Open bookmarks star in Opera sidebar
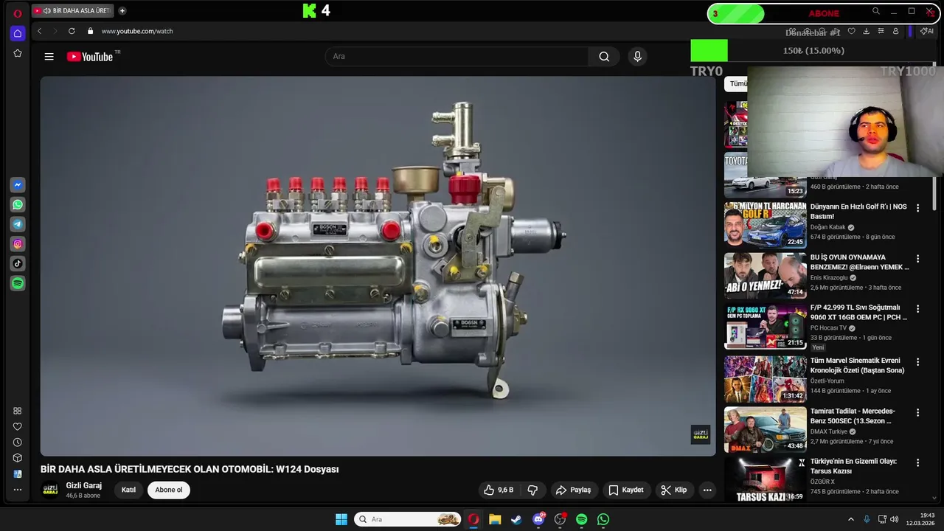This screenshot has width=944, height=531. click(x=18, y=53)
